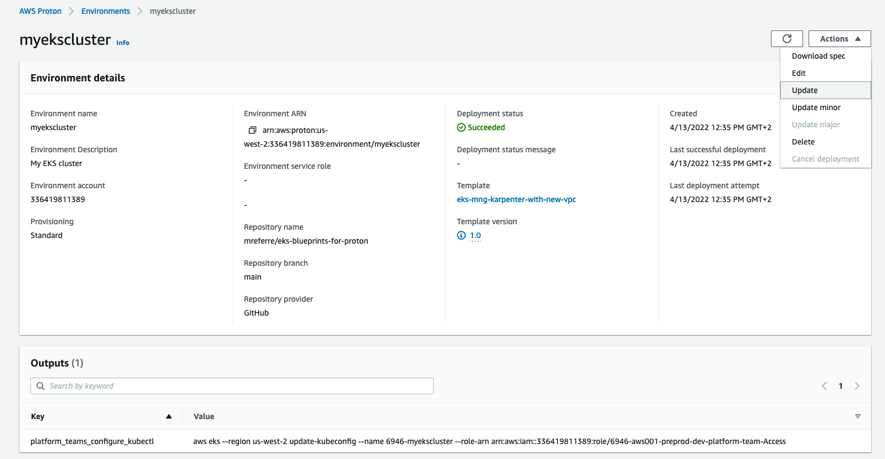
Task: Choose Edit in the Actions menu
Action: pos(826,73)
